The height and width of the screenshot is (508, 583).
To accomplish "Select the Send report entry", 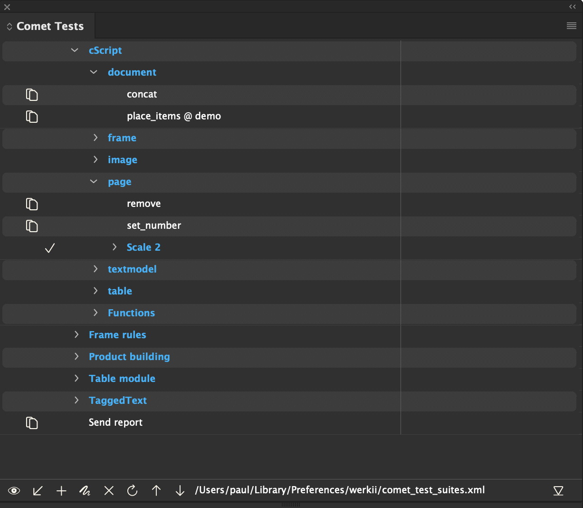I will [x=289, y=423].
